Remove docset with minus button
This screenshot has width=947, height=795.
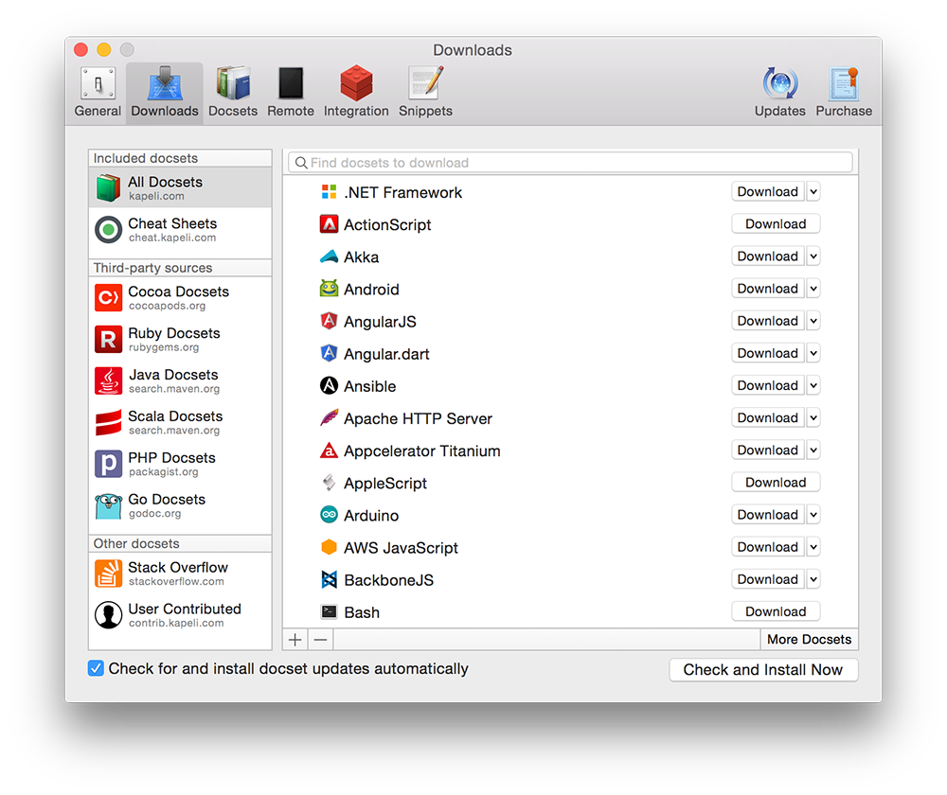click(321, 639)
